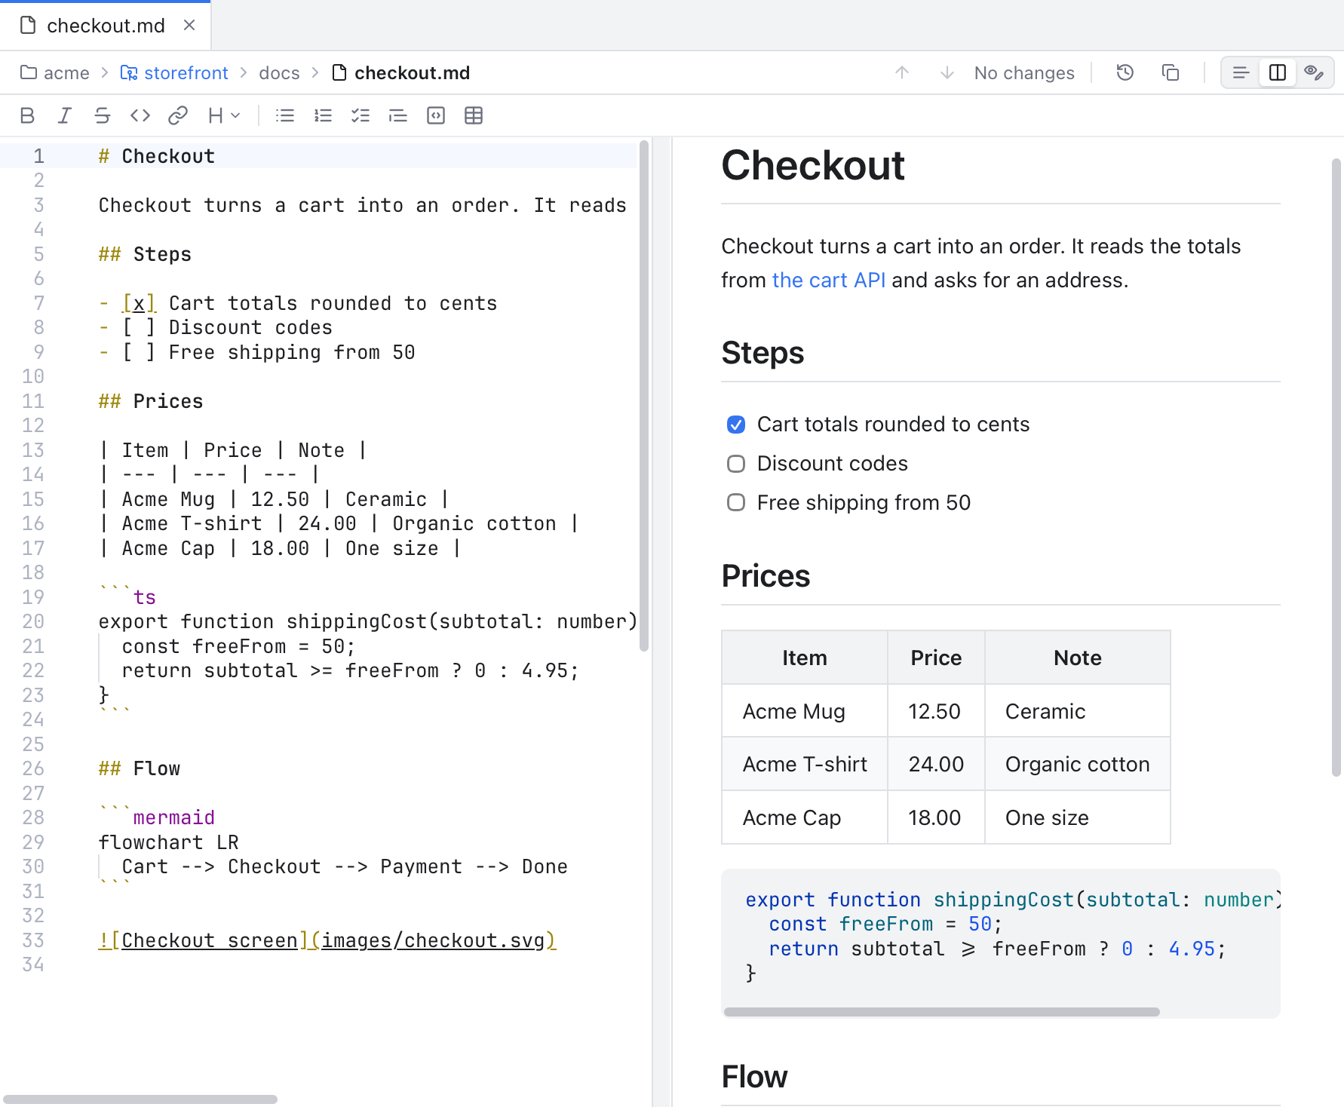Switch to editor and preview split view

pyautogui.click(x=1278, y=72)
